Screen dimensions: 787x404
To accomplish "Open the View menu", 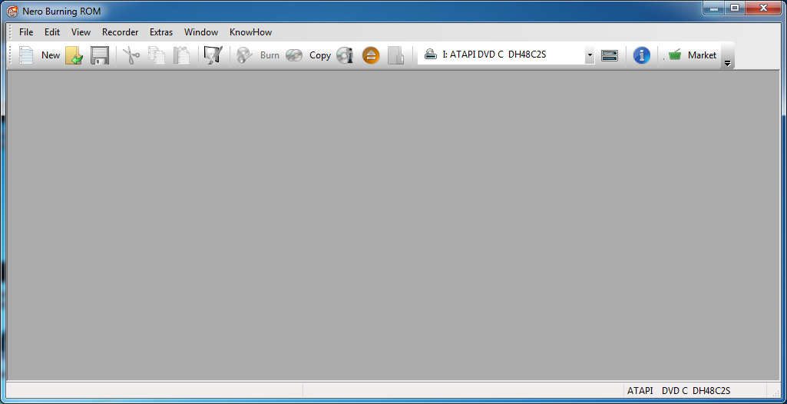I will tap(81, 32).
